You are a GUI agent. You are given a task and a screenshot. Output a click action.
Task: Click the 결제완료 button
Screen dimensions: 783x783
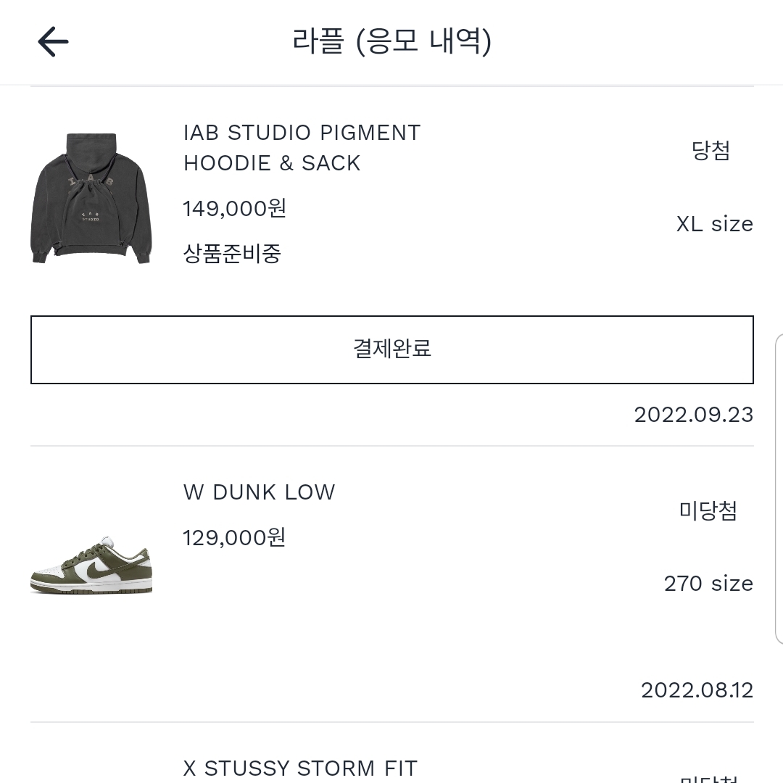[x=392, y=349]
